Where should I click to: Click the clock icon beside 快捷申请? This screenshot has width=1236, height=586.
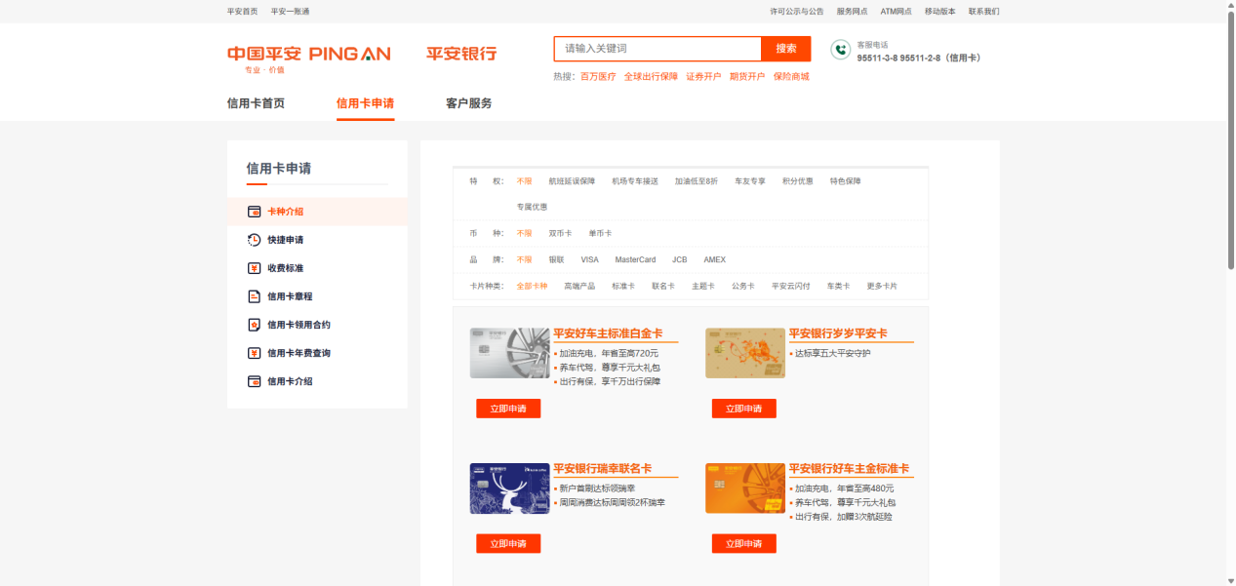pos(254,240)
